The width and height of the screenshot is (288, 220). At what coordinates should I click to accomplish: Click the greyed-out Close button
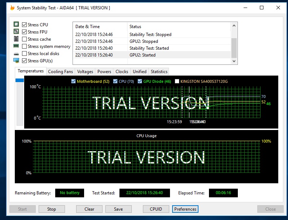point(270,209)
